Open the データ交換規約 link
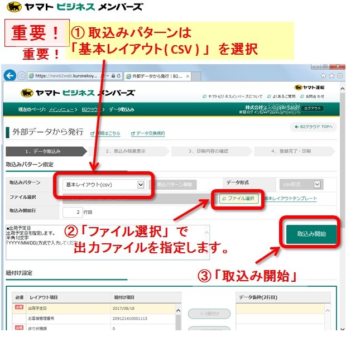This screenshot has height=337, width=346. tap(148, 133)
